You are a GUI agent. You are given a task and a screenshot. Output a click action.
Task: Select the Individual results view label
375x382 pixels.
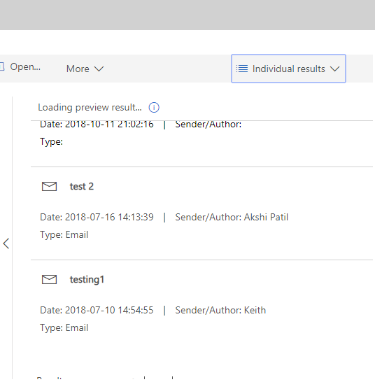[x=288, y=69]
